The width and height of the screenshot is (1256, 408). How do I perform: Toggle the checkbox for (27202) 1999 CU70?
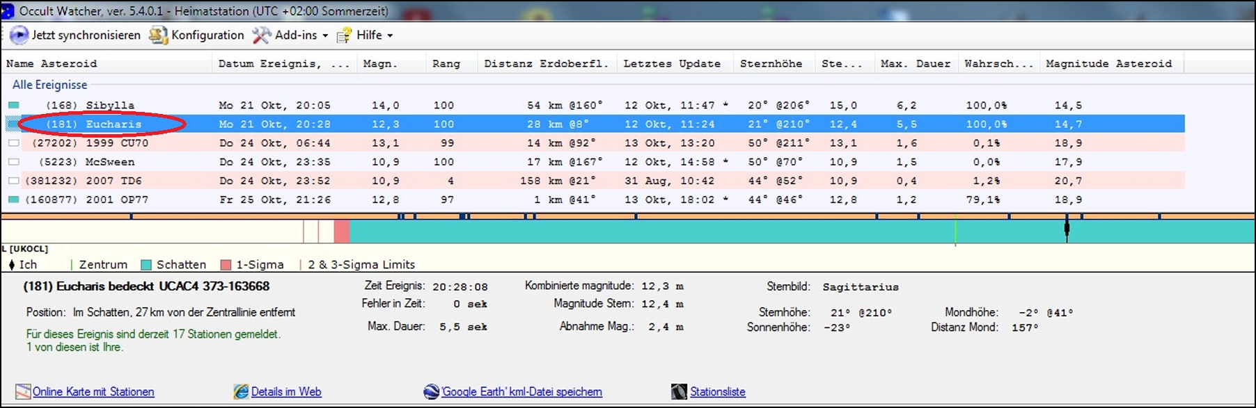pos(14,143)
